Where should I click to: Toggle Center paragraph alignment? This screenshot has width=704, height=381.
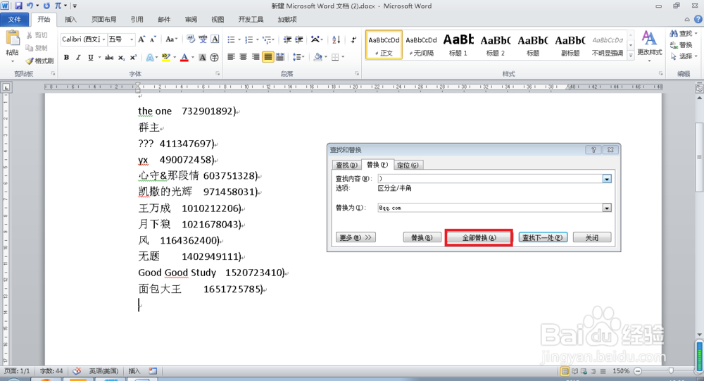[x=244, y=57]
